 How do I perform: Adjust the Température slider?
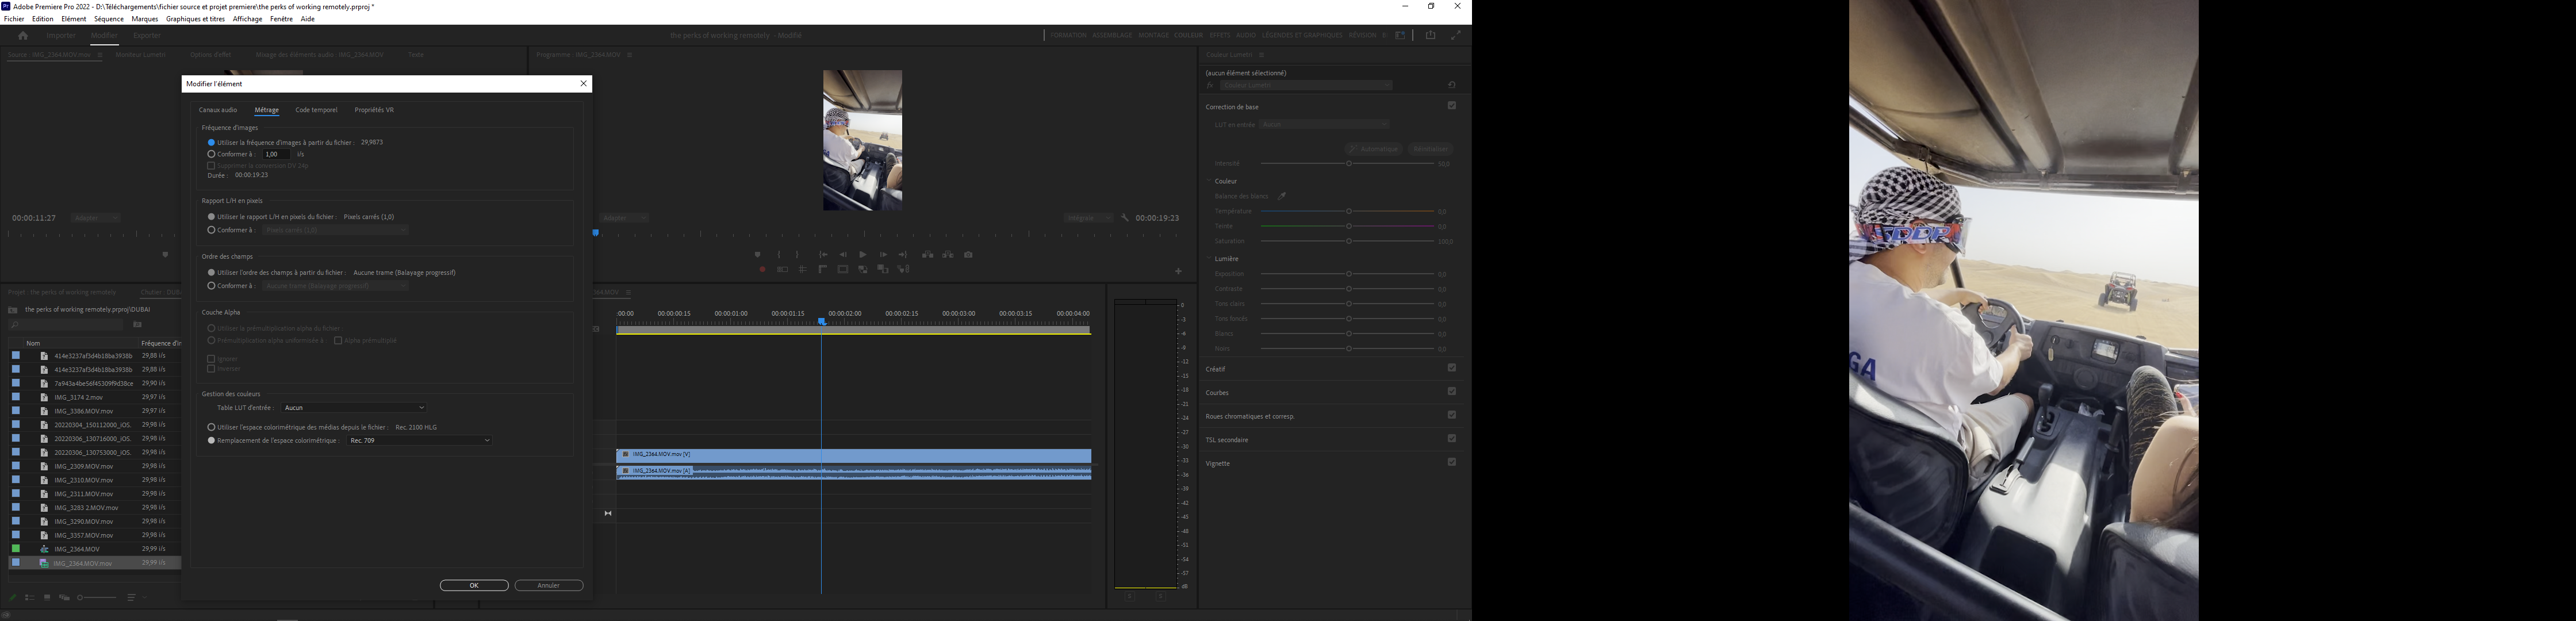(1348, 211)
